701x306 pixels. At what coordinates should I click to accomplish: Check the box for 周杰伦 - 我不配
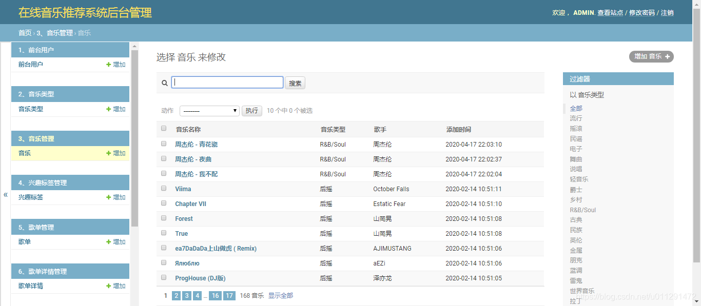(x=164, y=173)
